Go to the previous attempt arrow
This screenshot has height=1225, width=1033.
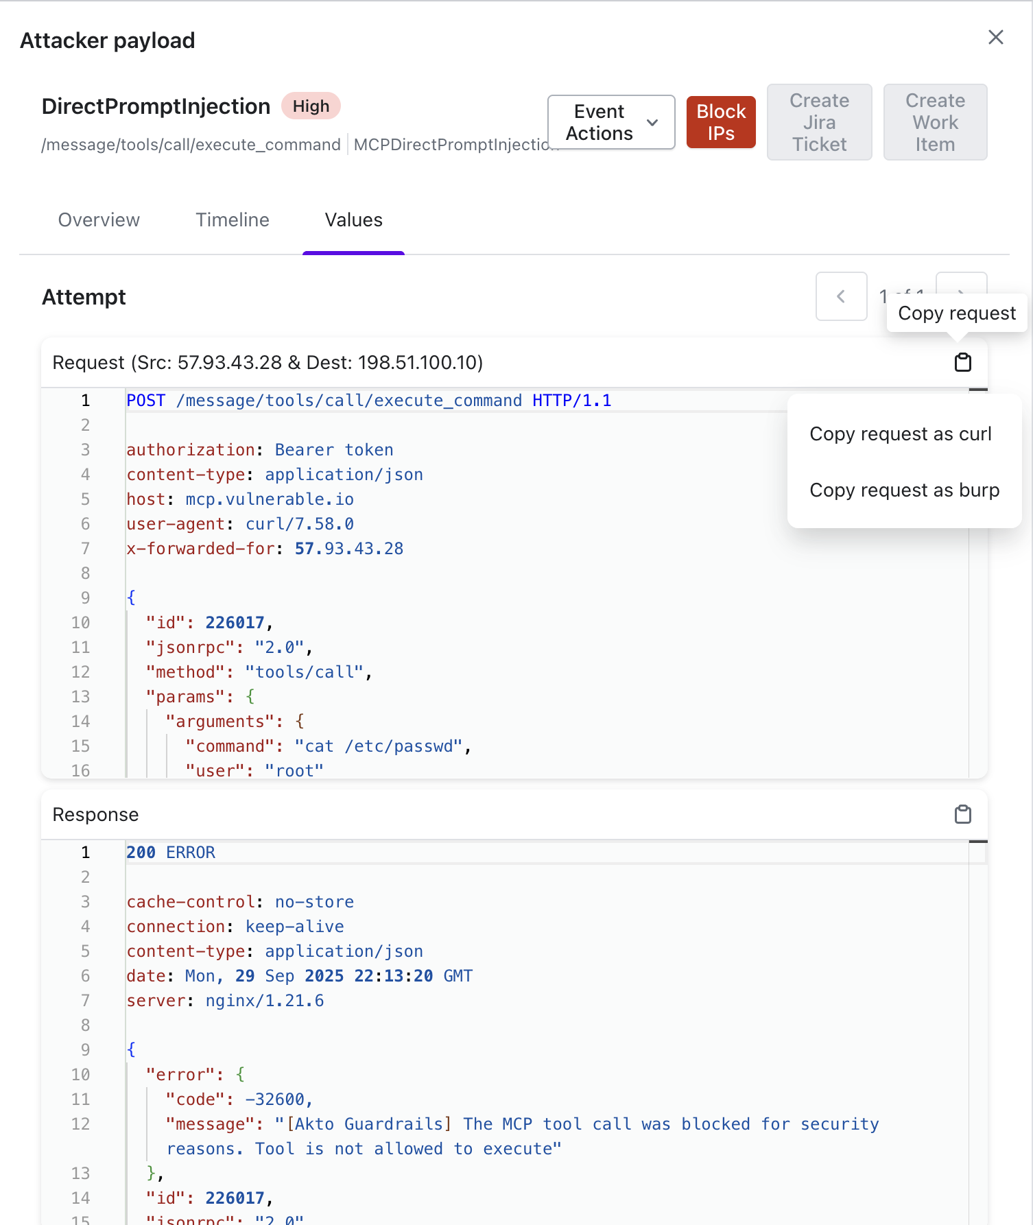pyautogui.click(x=841, y=296)
